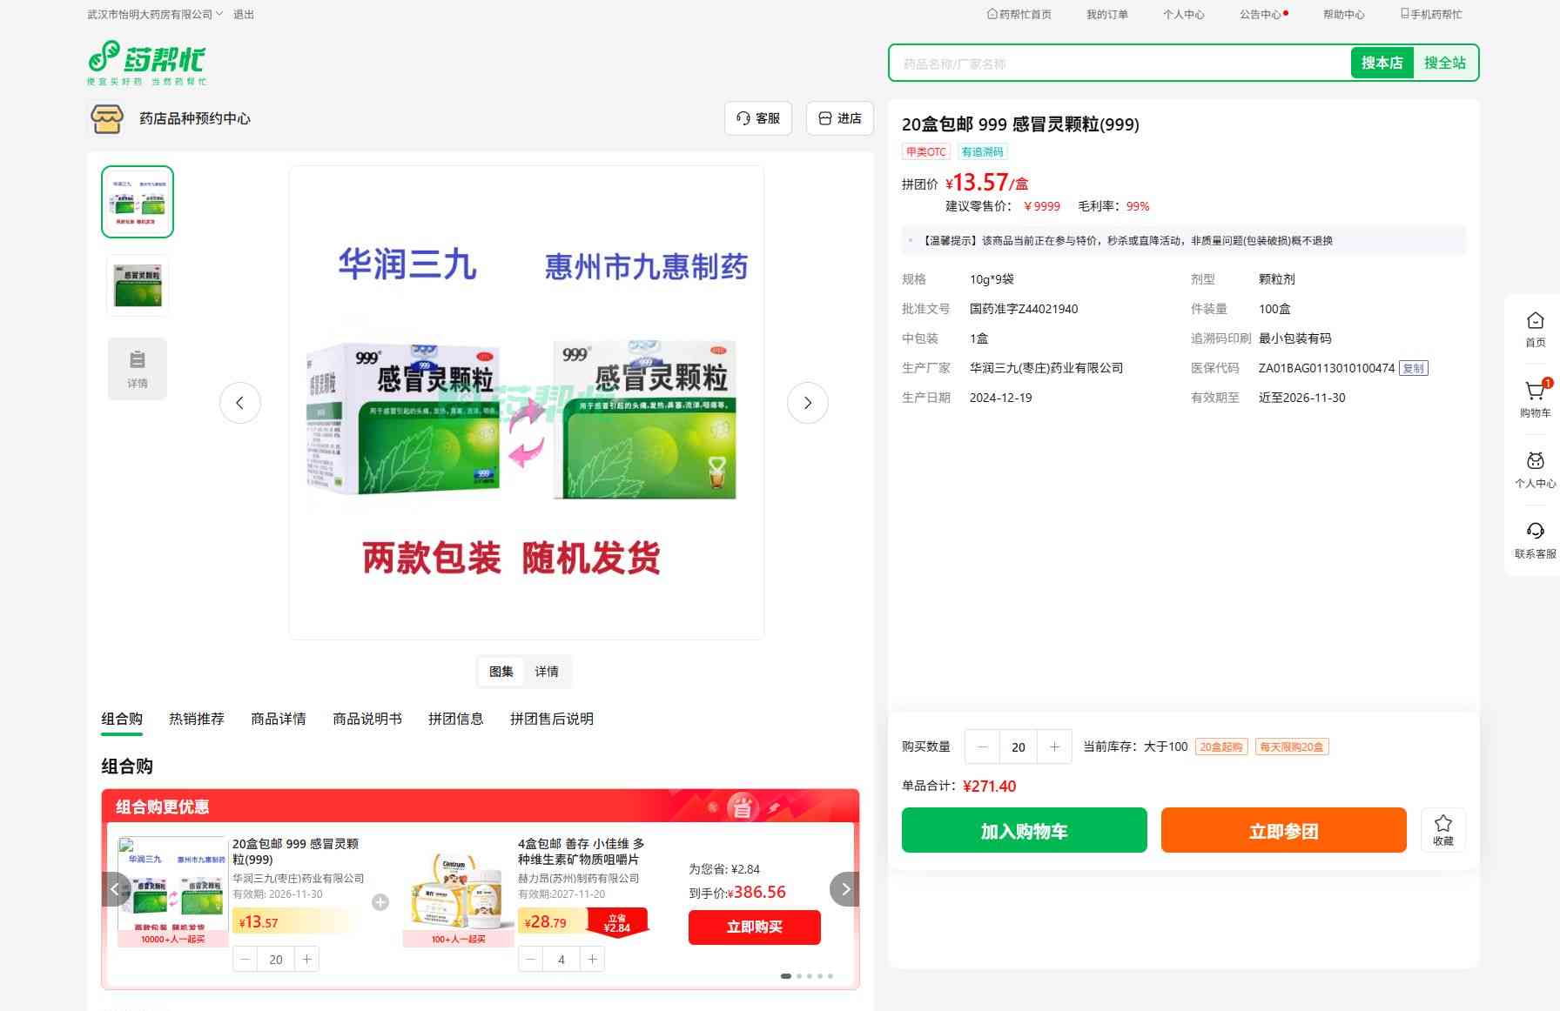Screen dimensions: 1560x1011
Task: Show next product image with right arrow
Action: [x=807, y=403]
